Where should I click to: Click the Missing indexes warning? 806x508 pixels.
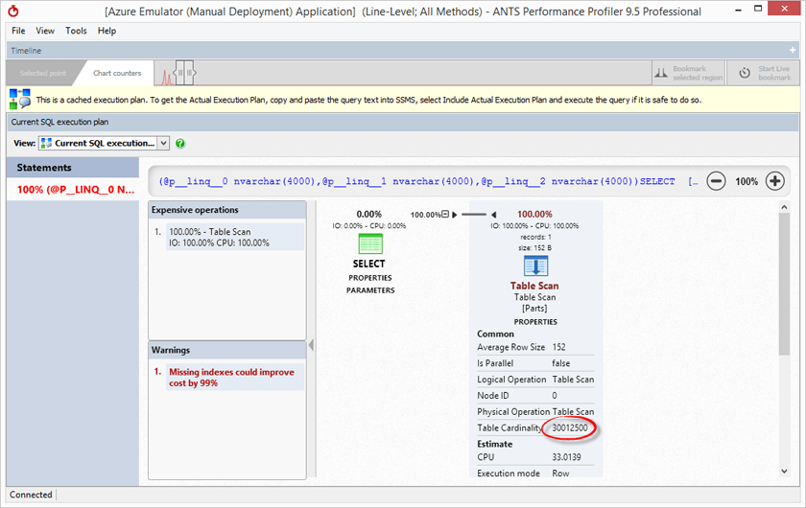click(235, 378)
